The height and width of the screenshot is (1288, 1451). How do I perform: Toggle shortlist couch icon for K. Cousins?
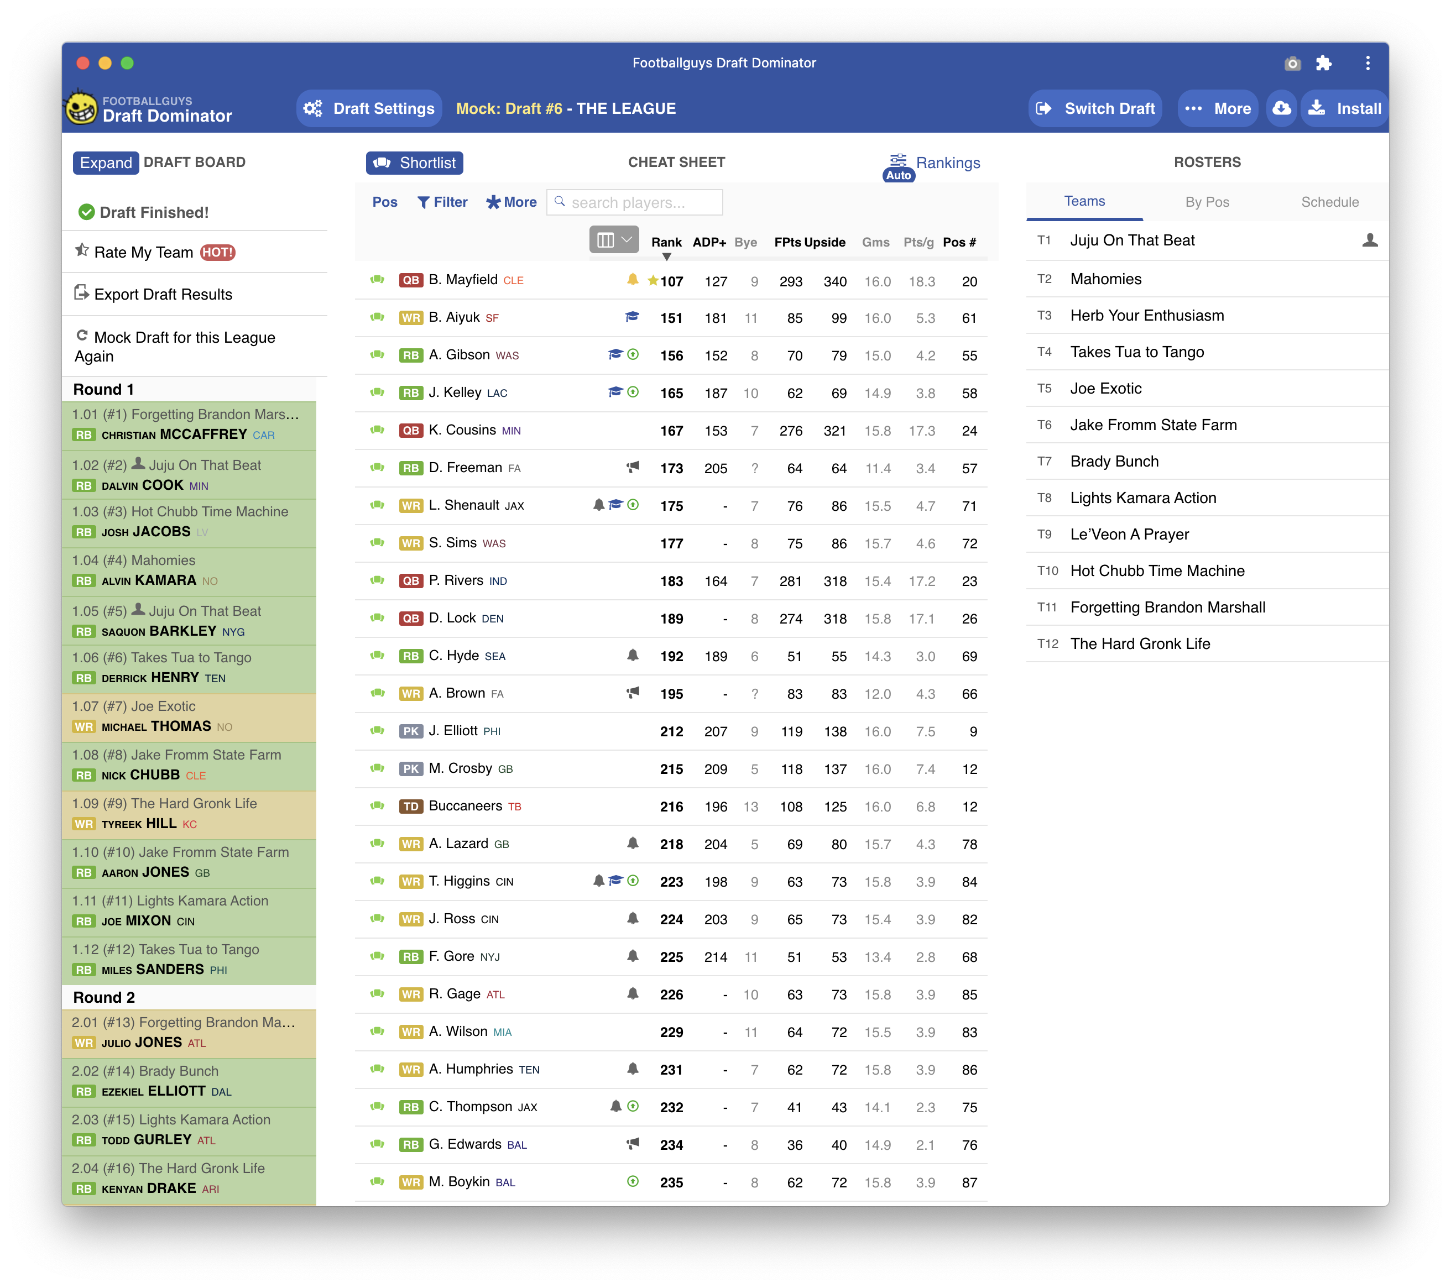point(378,430)
